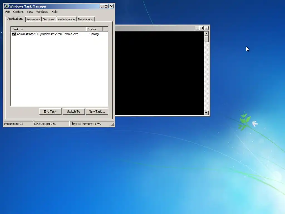Switch to the Performance tab
Viewport: 285px width, 214px height.
(66, 19)
